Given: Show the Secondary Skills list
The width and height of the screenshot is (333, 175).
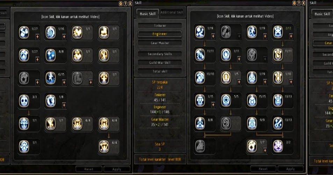Looking at the screenshot, I should (x=160, y=54).
